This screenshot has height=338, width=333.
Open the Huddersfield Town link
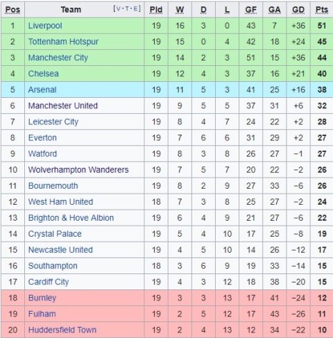coord(62,330)
